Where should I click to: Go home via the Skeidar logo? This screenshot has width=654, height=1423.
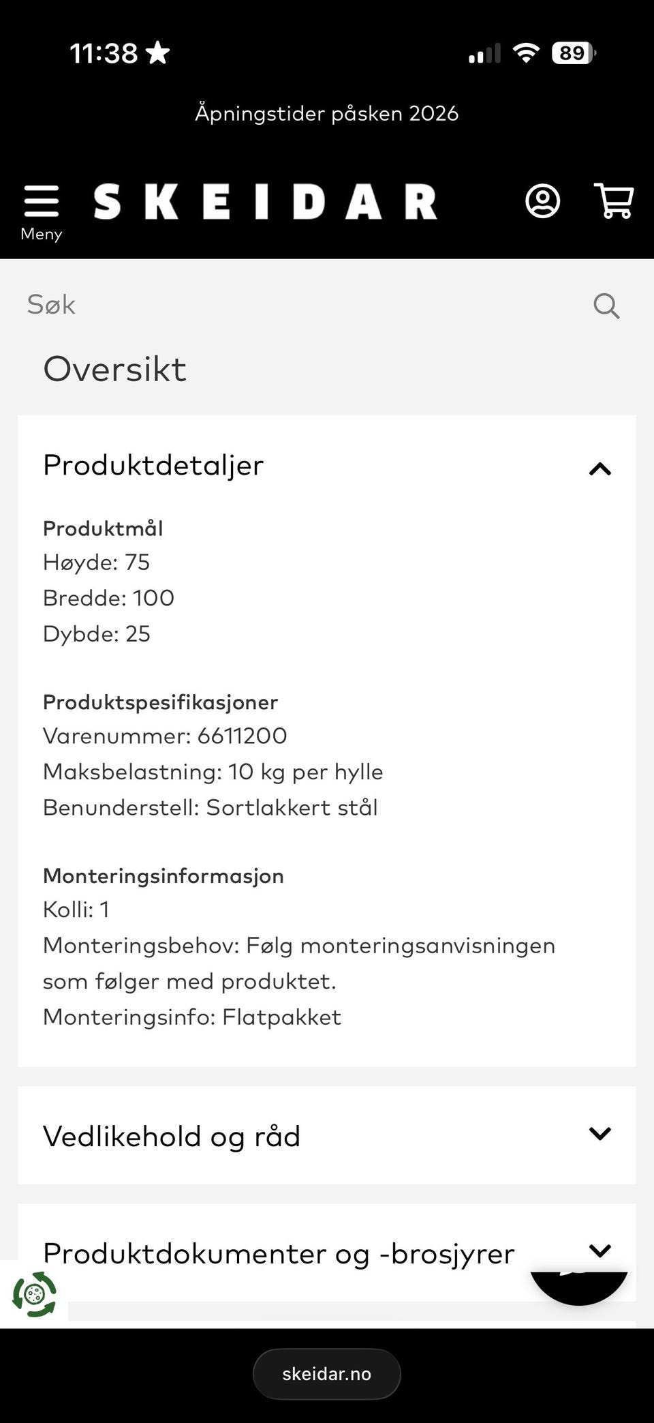(x=265, y=202)
